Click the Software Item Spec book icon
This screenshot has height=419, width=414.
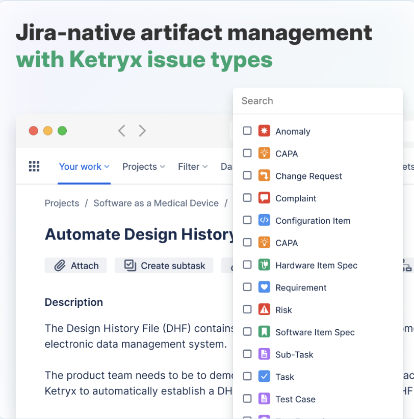tap(264, 332)
